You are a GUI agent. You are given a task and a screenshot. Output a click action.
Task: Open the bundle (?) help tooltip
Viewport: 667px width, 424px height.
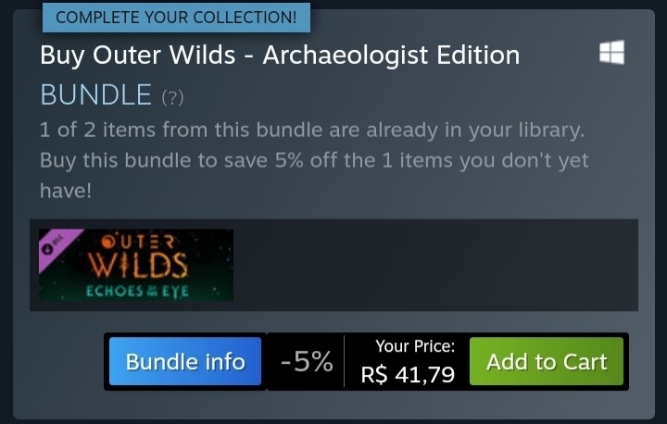[x=172, y=97]
